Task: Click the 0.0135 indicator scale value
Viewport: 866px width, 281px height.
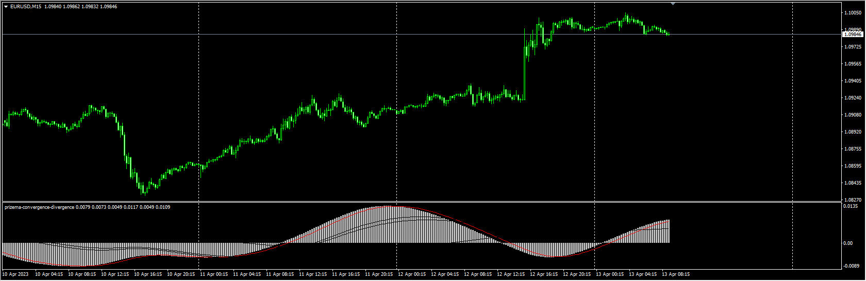Action: click(x=851, y=206)
